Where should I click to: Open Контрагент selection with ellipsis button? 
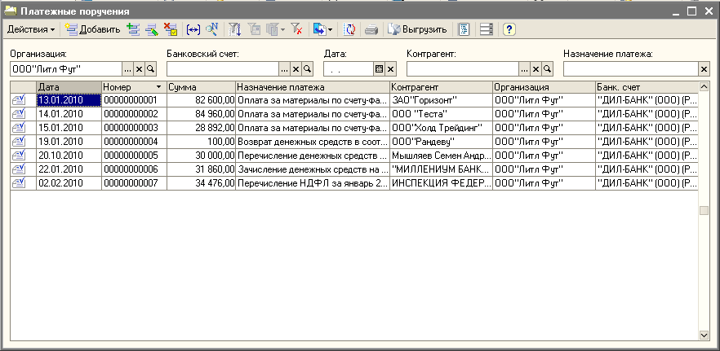pos(525,69)
